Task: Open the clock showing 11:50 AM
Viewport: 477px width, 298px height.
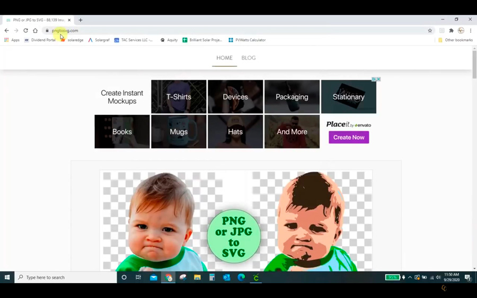Action: (452, 277)
